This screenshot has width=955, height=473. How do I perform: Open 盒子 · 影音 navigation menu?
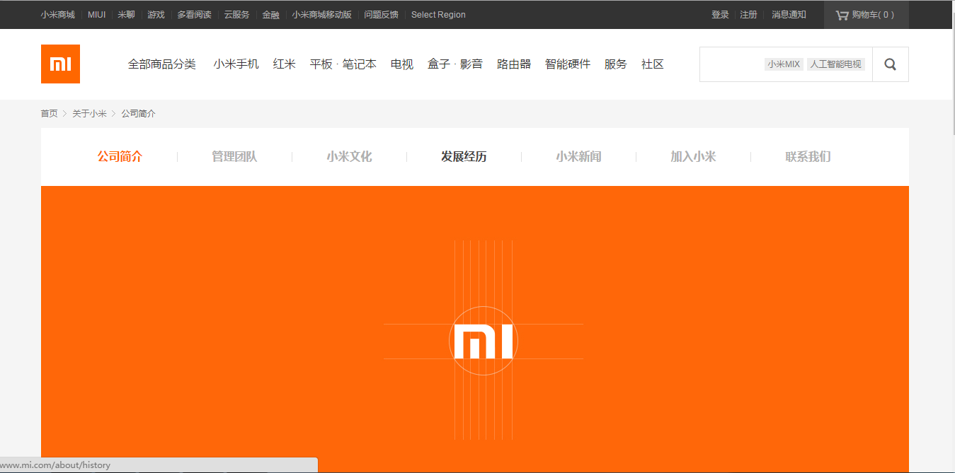(455, 64)
